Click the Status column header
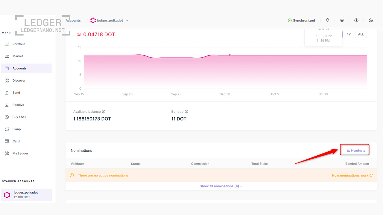 pyautogui.click(x=136, y=164)
